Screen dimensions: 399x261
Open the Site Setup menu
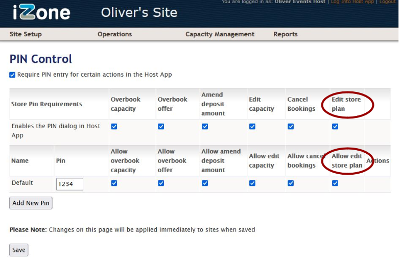tap(26, 34)
